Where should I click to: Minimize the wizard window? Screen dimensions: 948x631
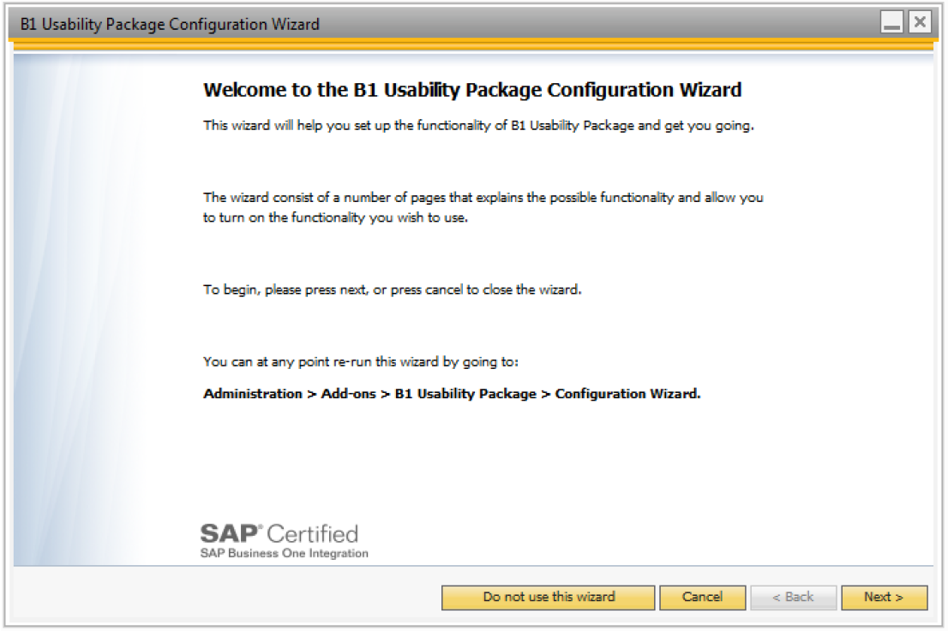pos(891,22)
